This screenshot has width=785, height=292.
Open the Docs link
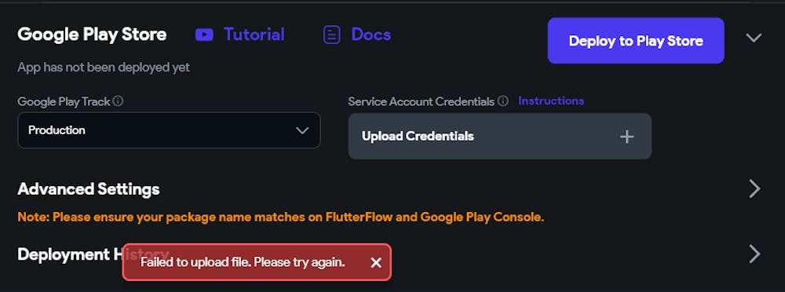[371, 35]
